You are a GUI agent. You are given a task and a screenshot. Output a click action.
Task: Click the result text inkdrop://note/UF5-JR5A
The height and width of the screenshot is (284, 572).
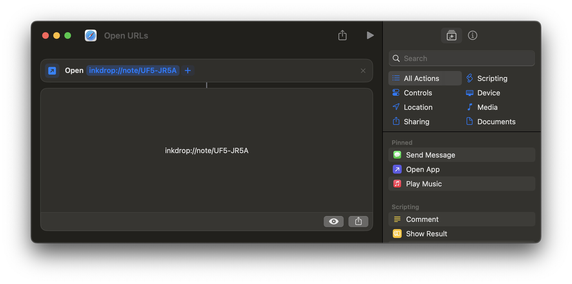point(207,151)
